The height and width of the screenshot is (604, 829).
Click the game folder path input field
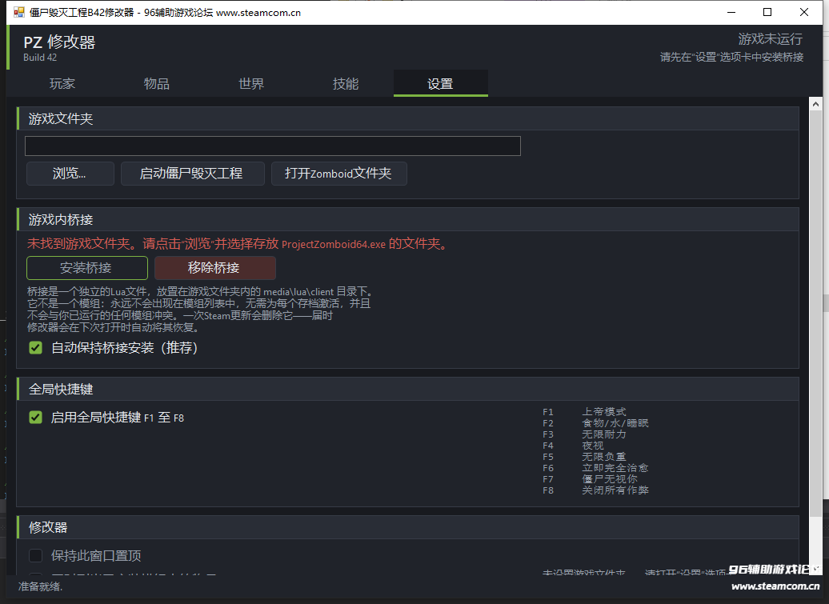click(273, 146)
